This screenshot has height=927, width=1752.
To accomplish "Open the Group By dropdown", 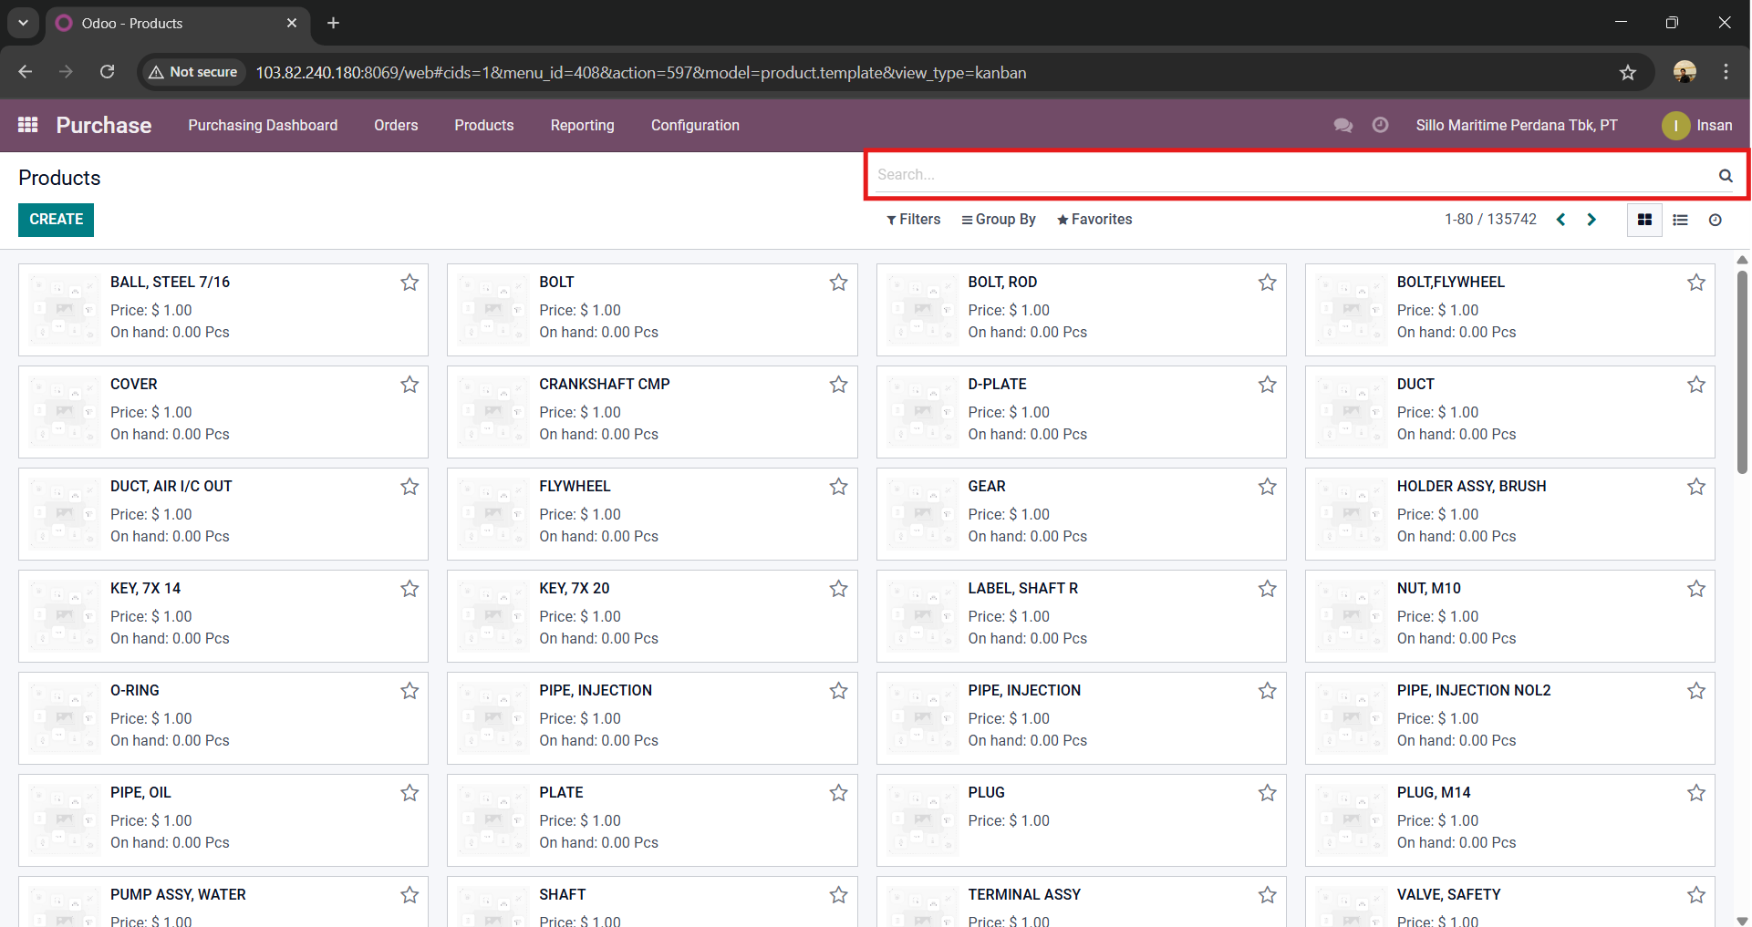I will pos(999,220).
